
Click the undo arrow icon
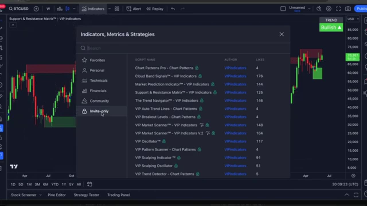pyautogui.click(x=173, y=9)
